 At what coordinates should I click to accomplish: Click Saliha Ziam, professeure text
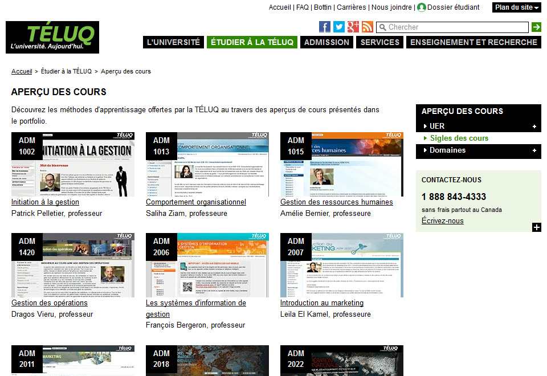[x=186, y=214]
